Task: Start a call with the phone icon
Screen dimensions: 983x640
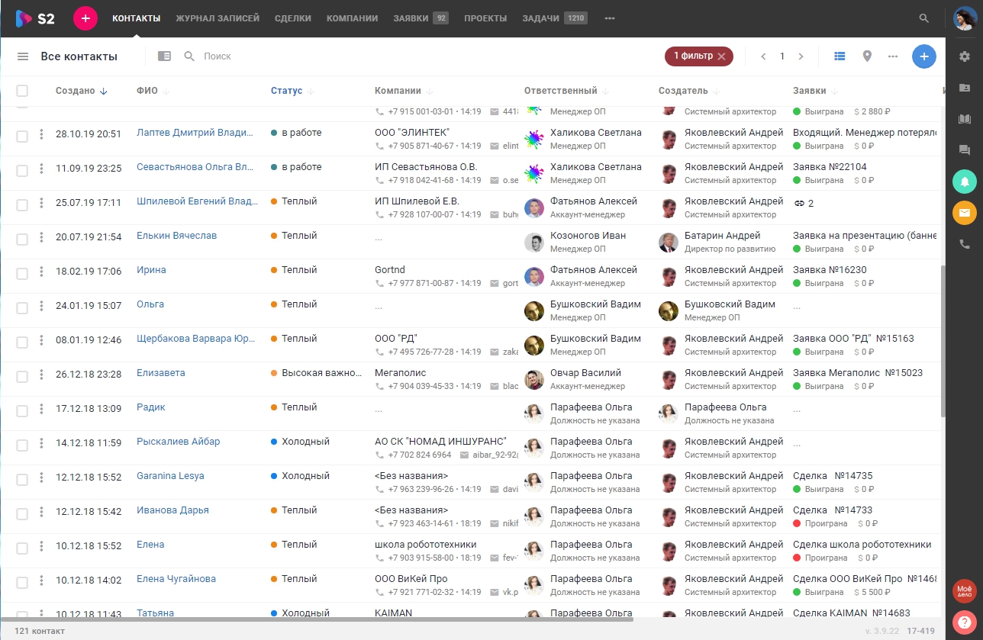Action: [x=964, y=244]
